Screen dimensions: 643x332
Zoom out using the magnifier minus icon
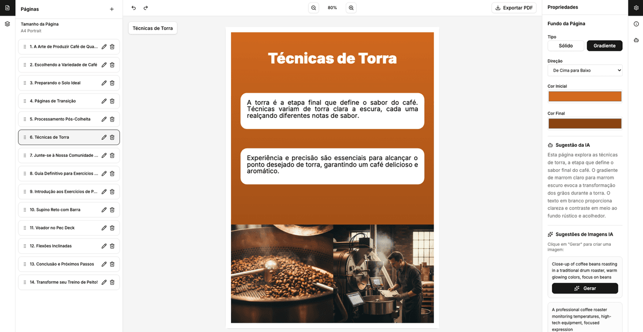tap(313, 7)
